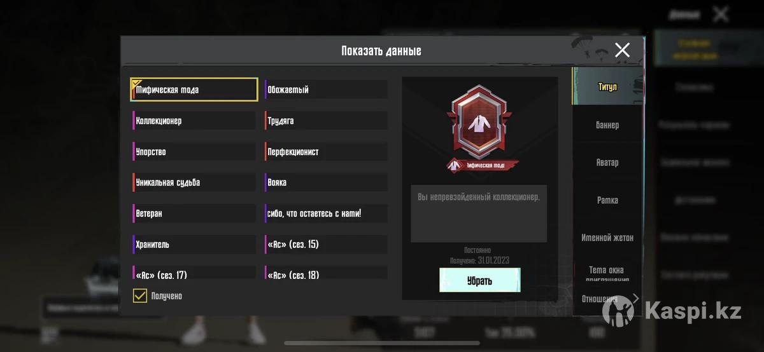Open the Титул tab
This screenshot has width=764, height=352.
607,86
